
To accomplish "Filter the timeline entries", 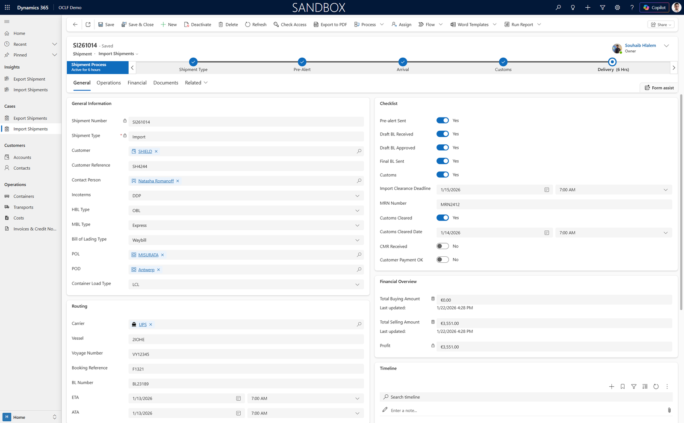I will click(634, 386).
